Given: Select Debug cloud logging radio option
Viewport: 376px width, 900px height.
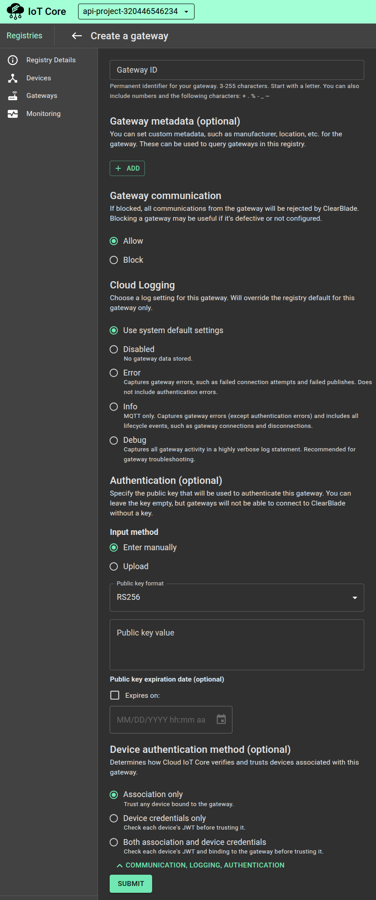Looking at the screenshot, I should [x=114, y=441].
